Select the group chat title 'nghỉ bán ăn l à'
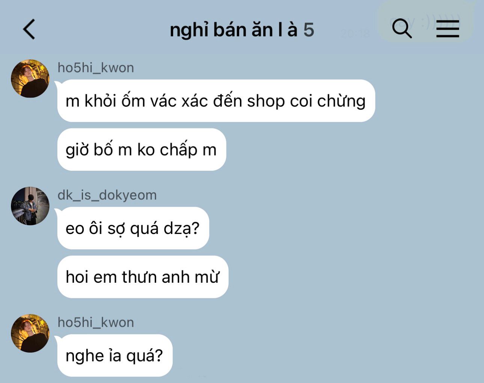Image resolution: width=484 pixels, height=383 pixels. pos(234,30)
